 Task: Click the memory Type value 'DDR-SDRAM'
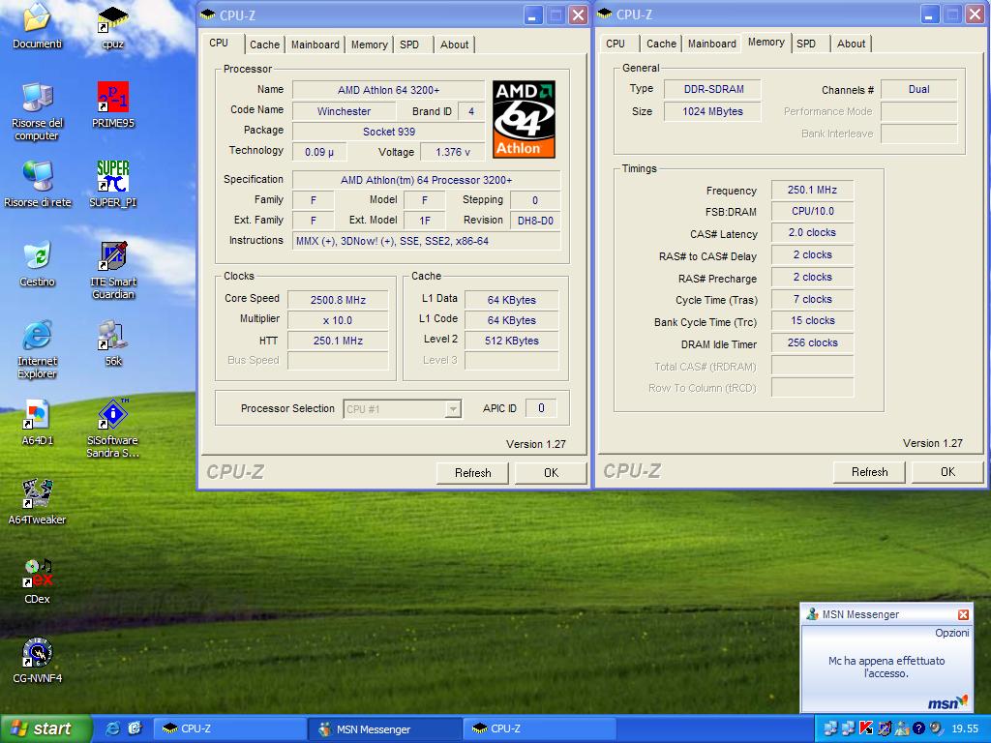coord(713,89)
